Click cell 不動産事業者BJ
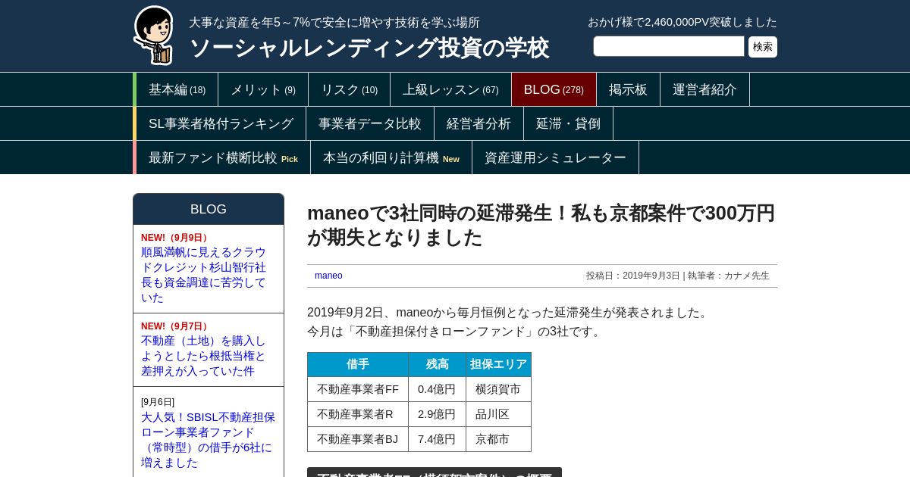The height and width of the screenshot is (477, 910). click(358, 439)
